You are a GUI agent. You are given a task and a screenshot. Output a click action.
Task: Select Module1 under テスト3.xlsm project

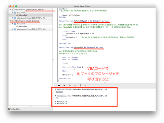[x=23, y=26]
